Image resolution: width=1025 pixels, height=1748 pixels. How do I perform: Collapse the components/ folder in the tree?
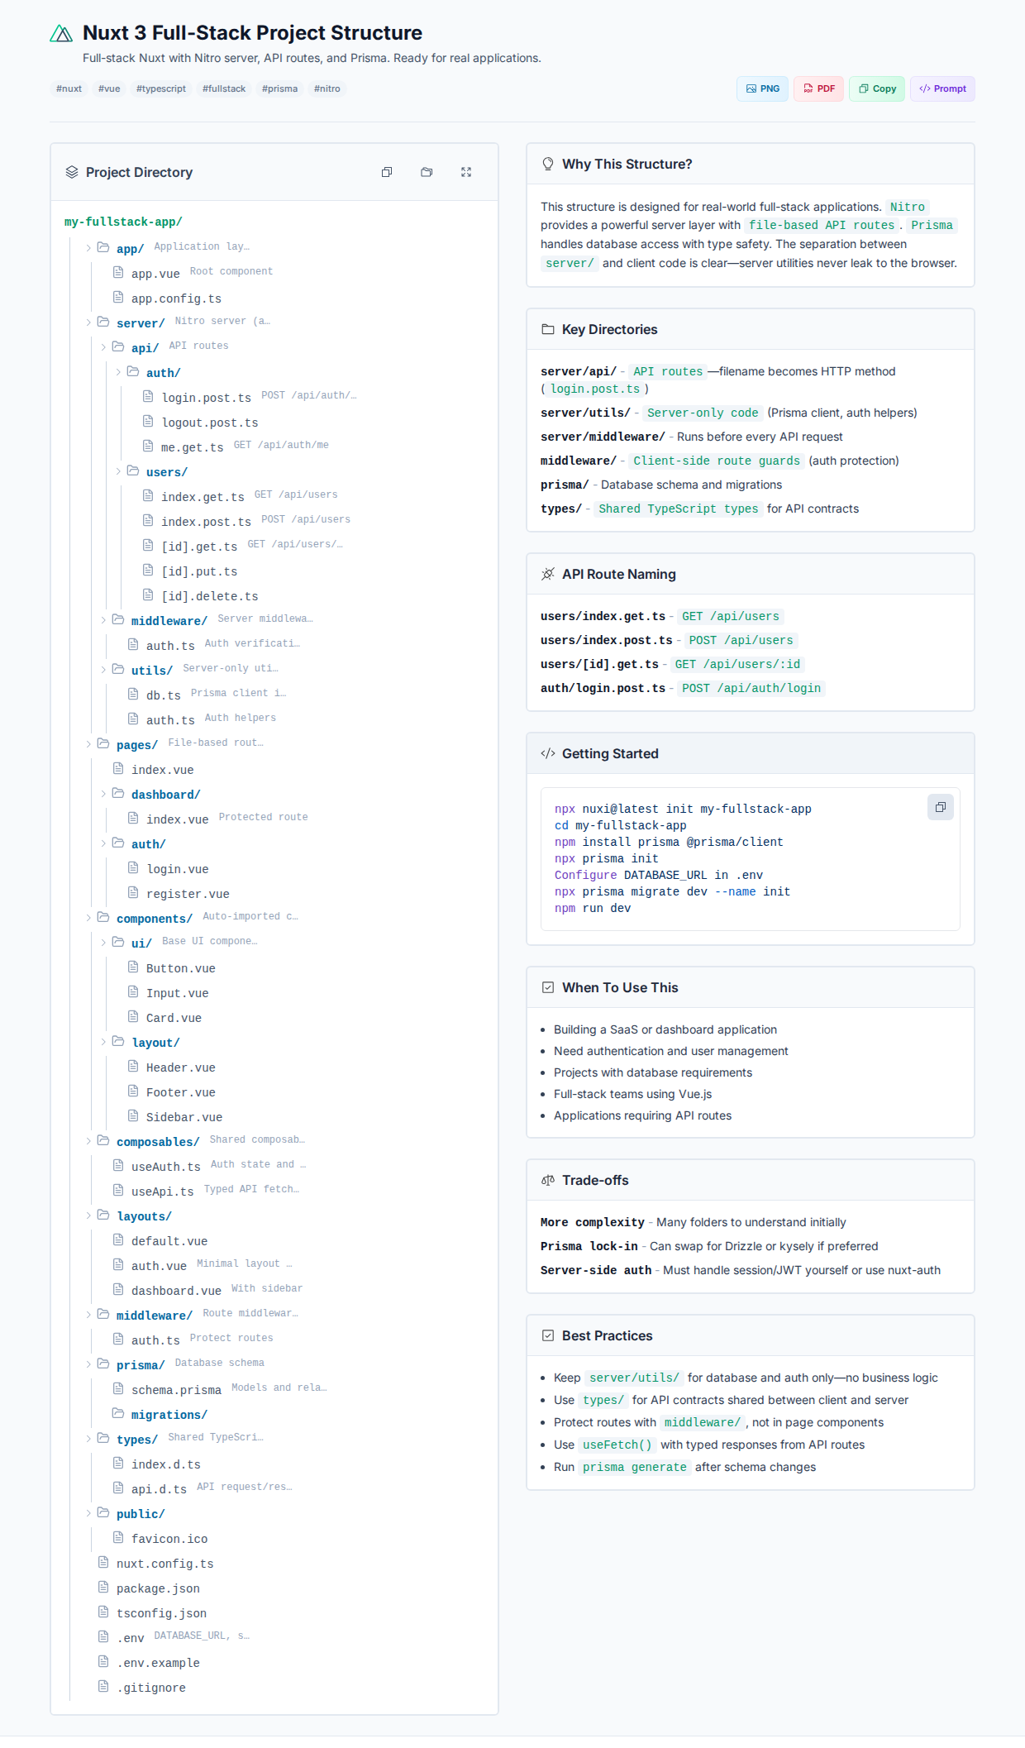tap(88, 918)
